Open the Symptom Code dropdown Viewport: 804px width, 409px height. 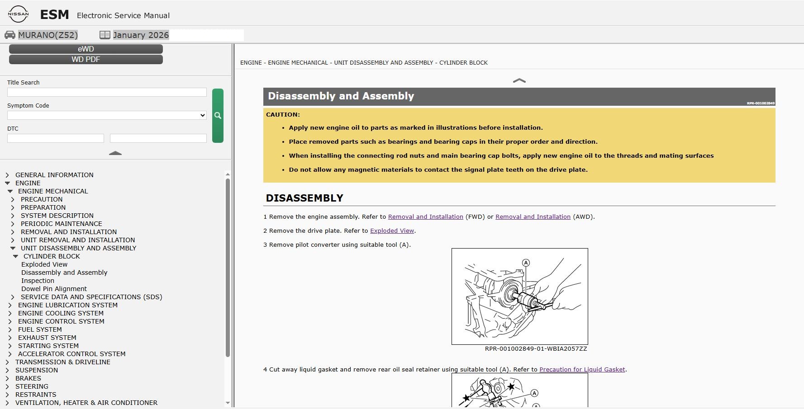[x=107, y=115]
